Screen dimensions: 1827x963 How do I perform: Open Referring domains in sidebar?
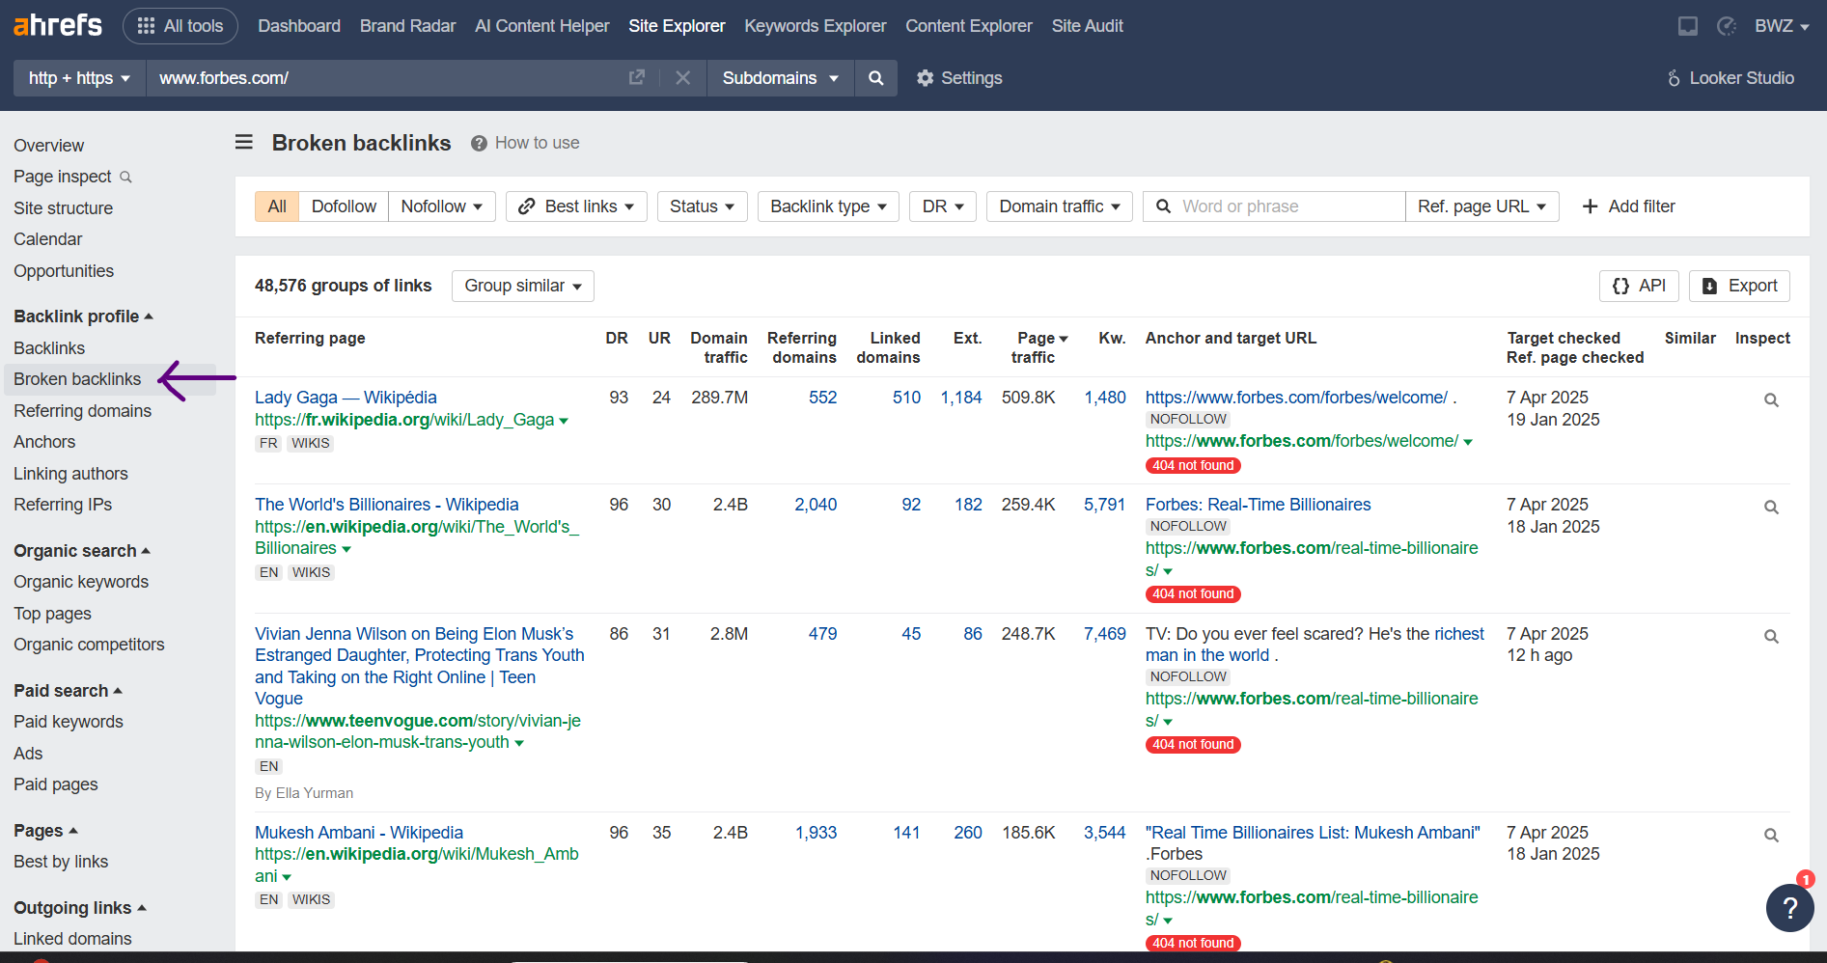coord(83,411)
